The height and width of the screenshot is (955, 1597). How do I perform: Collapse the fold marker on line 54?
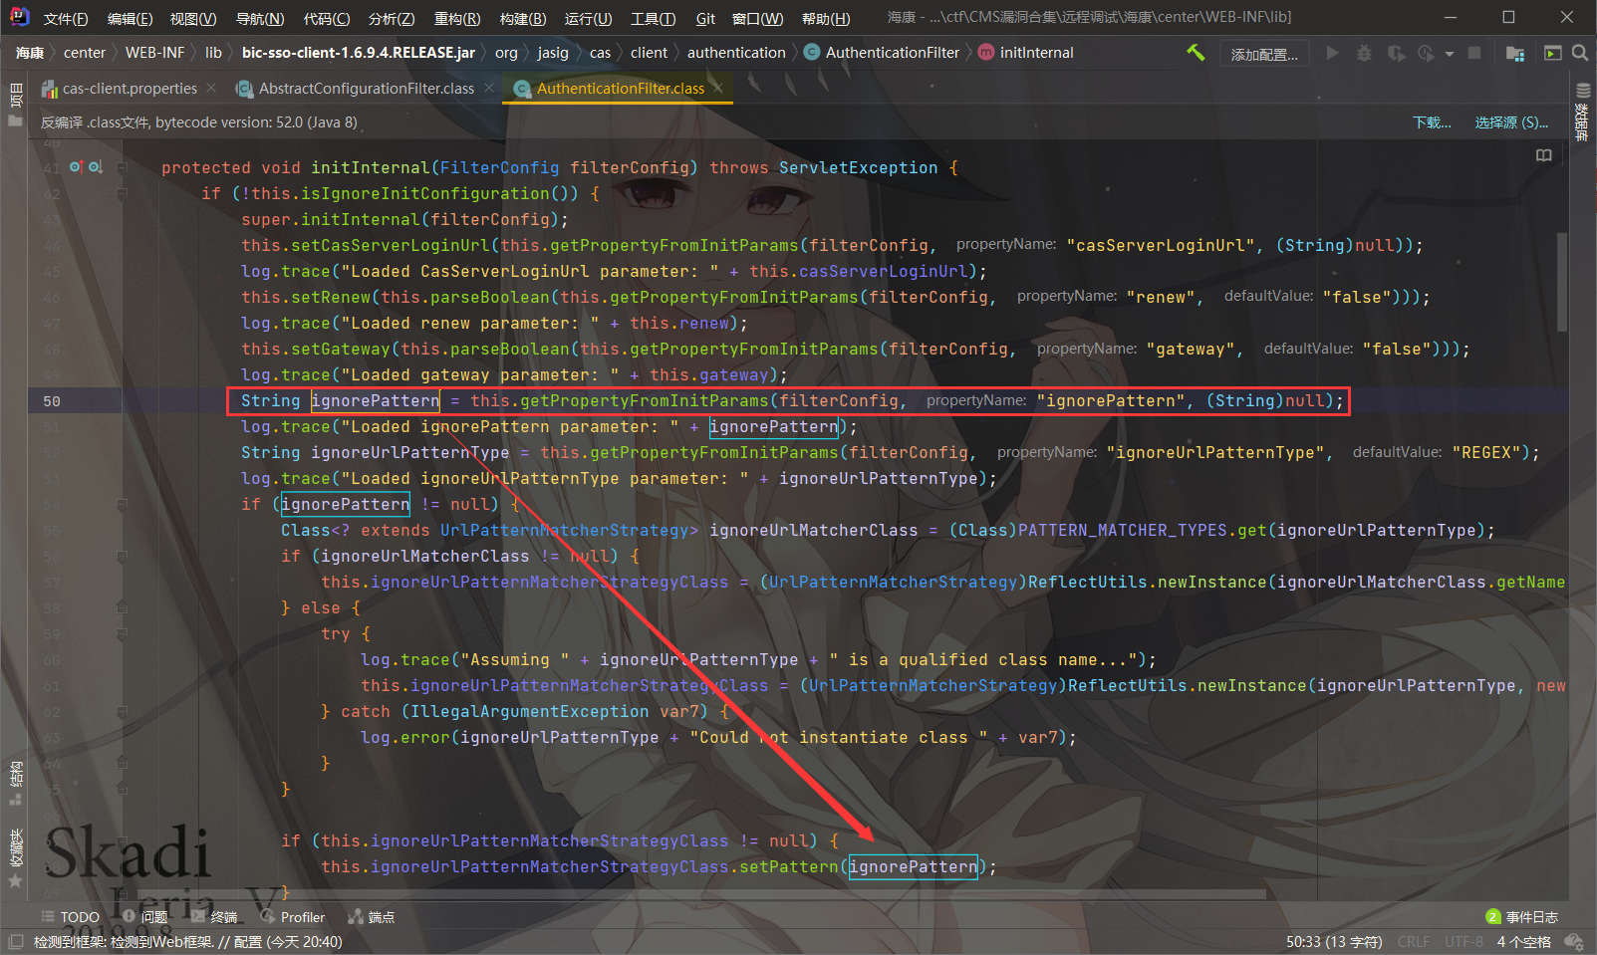(122, 504)
